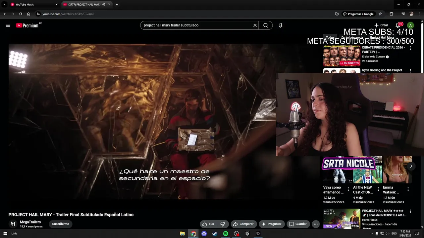Click the Preguntar button under the video
The height and width of the screenshot is (238, 424).
click(272, 224)
